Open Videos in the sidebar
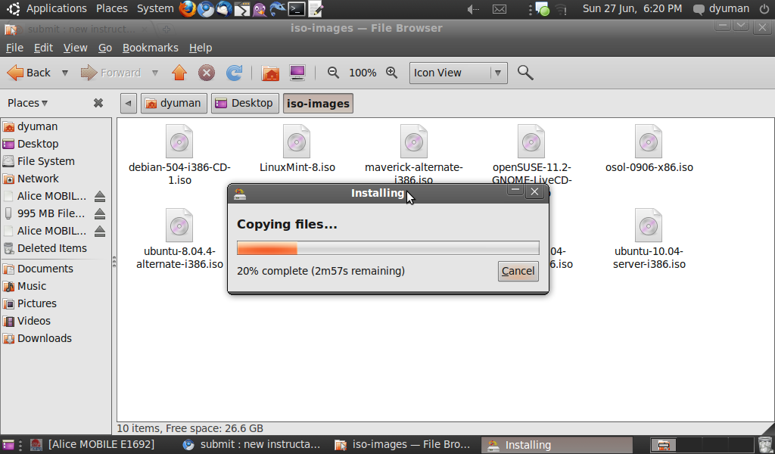775x454 pixels. click(56, 321)
